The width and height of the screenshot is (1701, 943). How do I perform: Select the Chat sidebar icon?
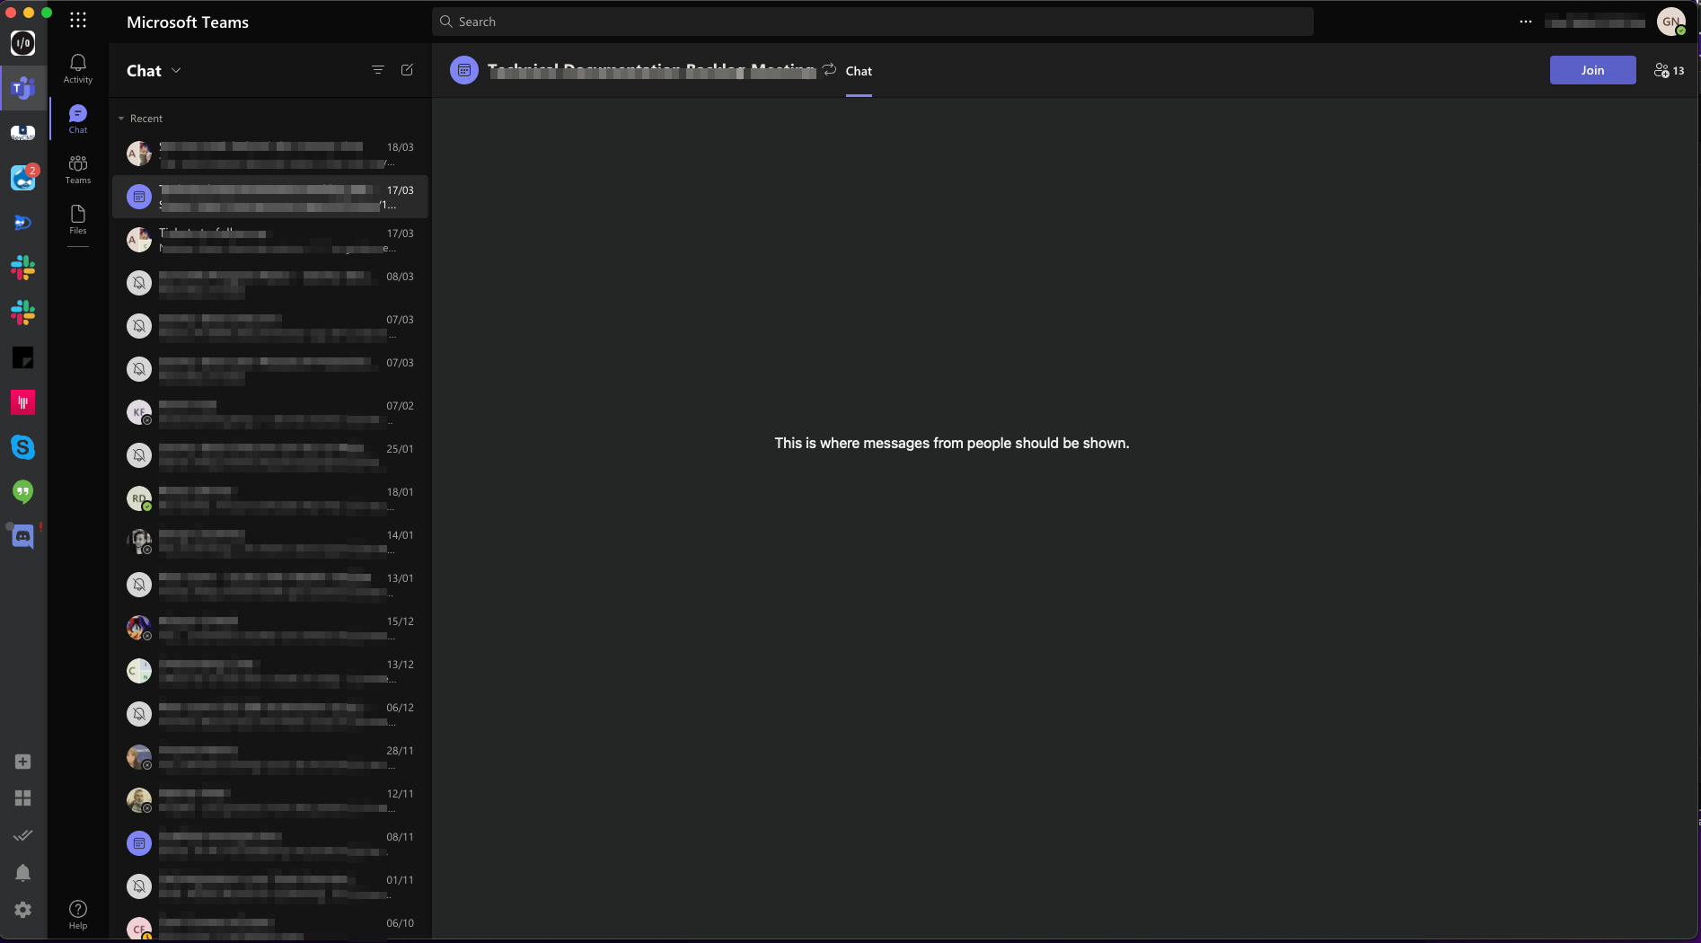78,119
